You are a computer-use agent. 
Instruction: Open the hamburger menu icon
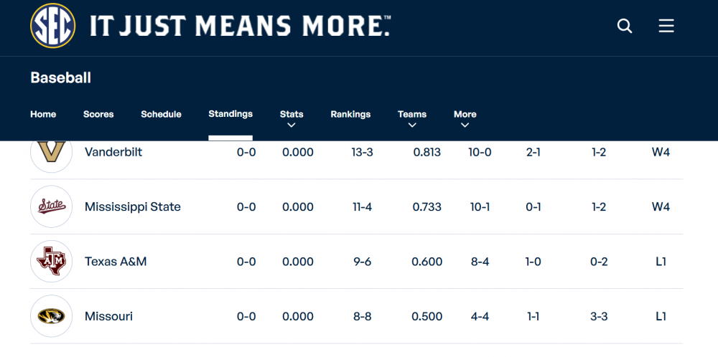coord(666,27)
